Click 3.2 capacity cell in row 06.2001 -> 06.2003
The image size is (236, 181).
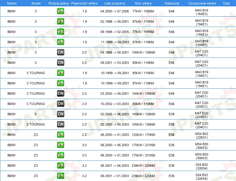point(84,166)
